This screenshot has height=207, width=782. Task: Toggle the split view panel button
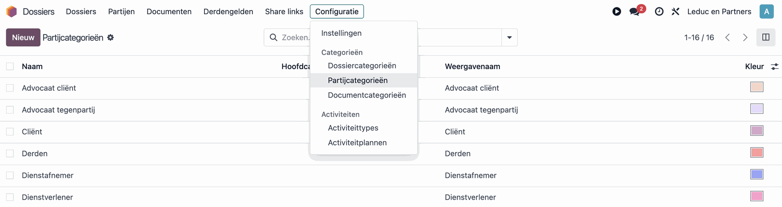(766, 37)
